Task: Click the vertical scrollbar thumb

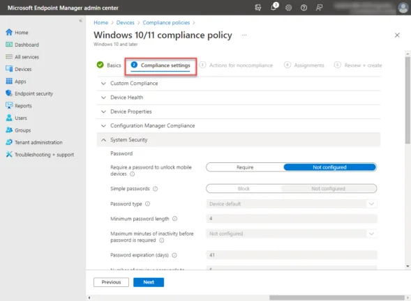Action: coord(408,100)
